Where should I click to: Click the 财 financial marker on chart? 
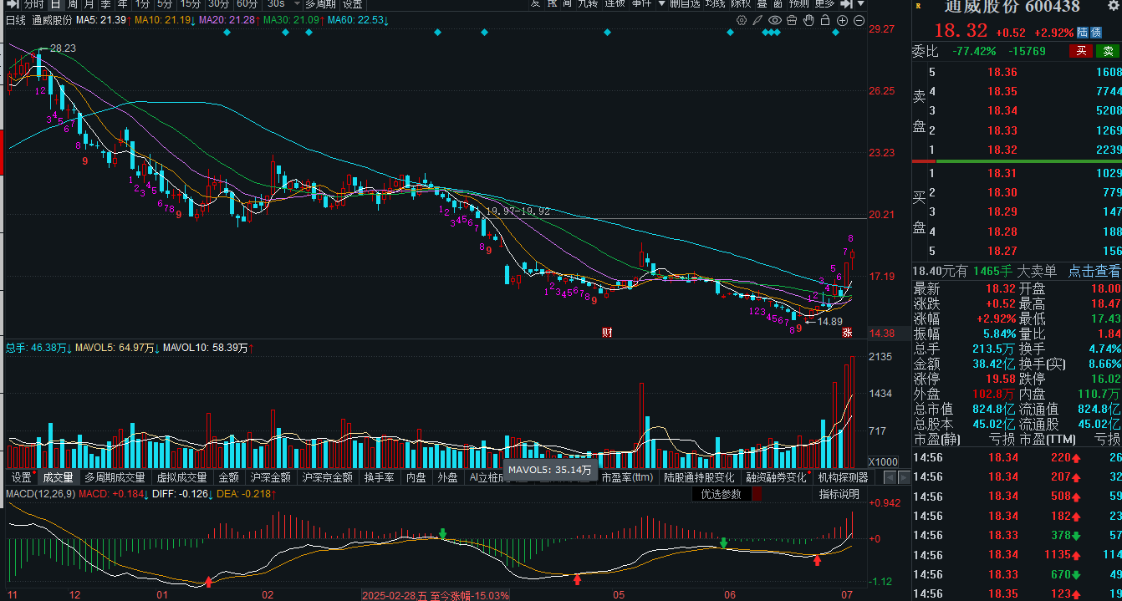pyautogui.click(x=607, y=333)
